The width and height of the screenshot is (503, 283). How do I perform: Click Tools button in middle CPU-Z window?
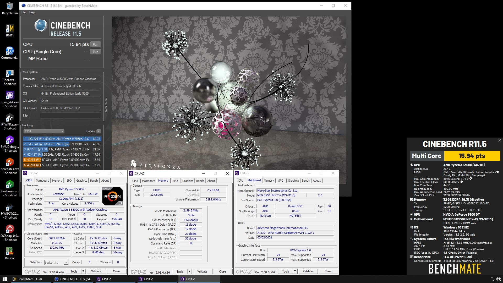(x=180, y=271)
